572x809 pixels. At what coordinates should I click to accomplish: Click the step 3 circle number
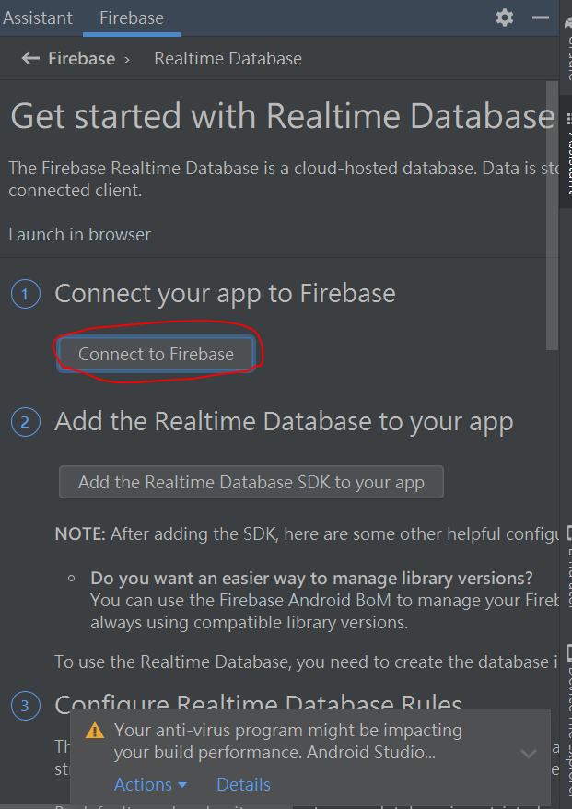pyautogui.click(x=25, y=705)
